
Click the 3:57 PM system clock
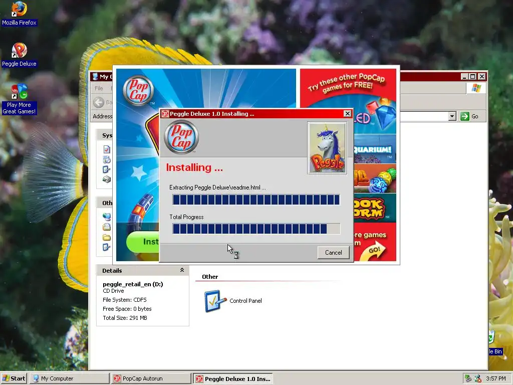coord(495,378)
